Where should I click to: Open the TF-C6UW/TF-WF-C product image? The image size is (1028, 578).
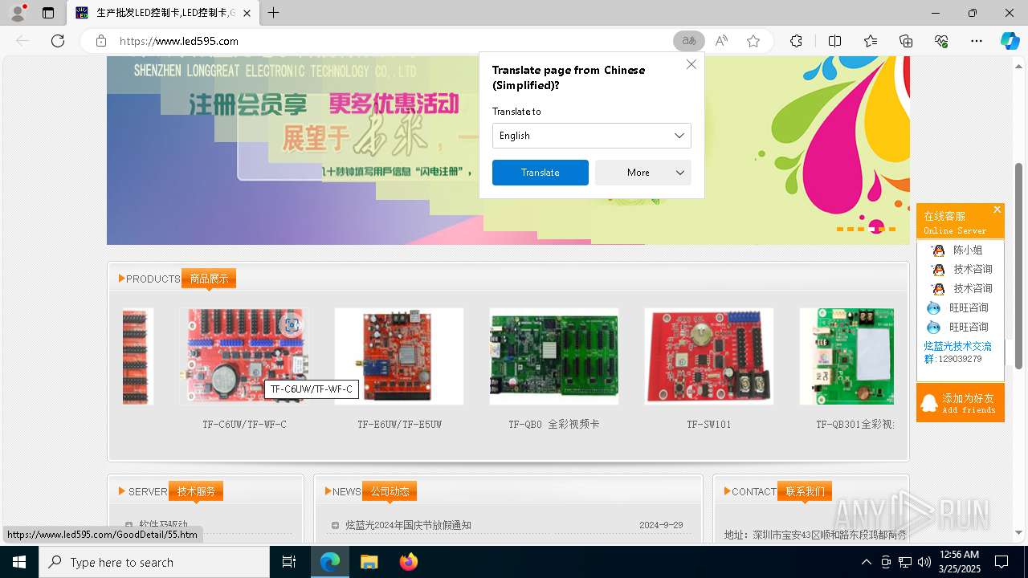244,356
